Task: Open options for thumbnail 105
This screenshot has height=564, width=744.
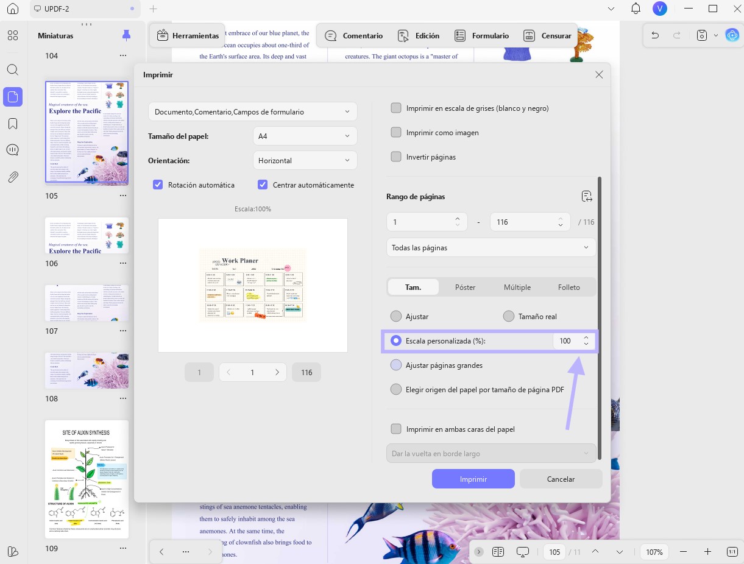Action: pyautogui.click(x=123, y=196)
